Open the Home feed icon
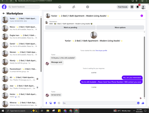 60,7
